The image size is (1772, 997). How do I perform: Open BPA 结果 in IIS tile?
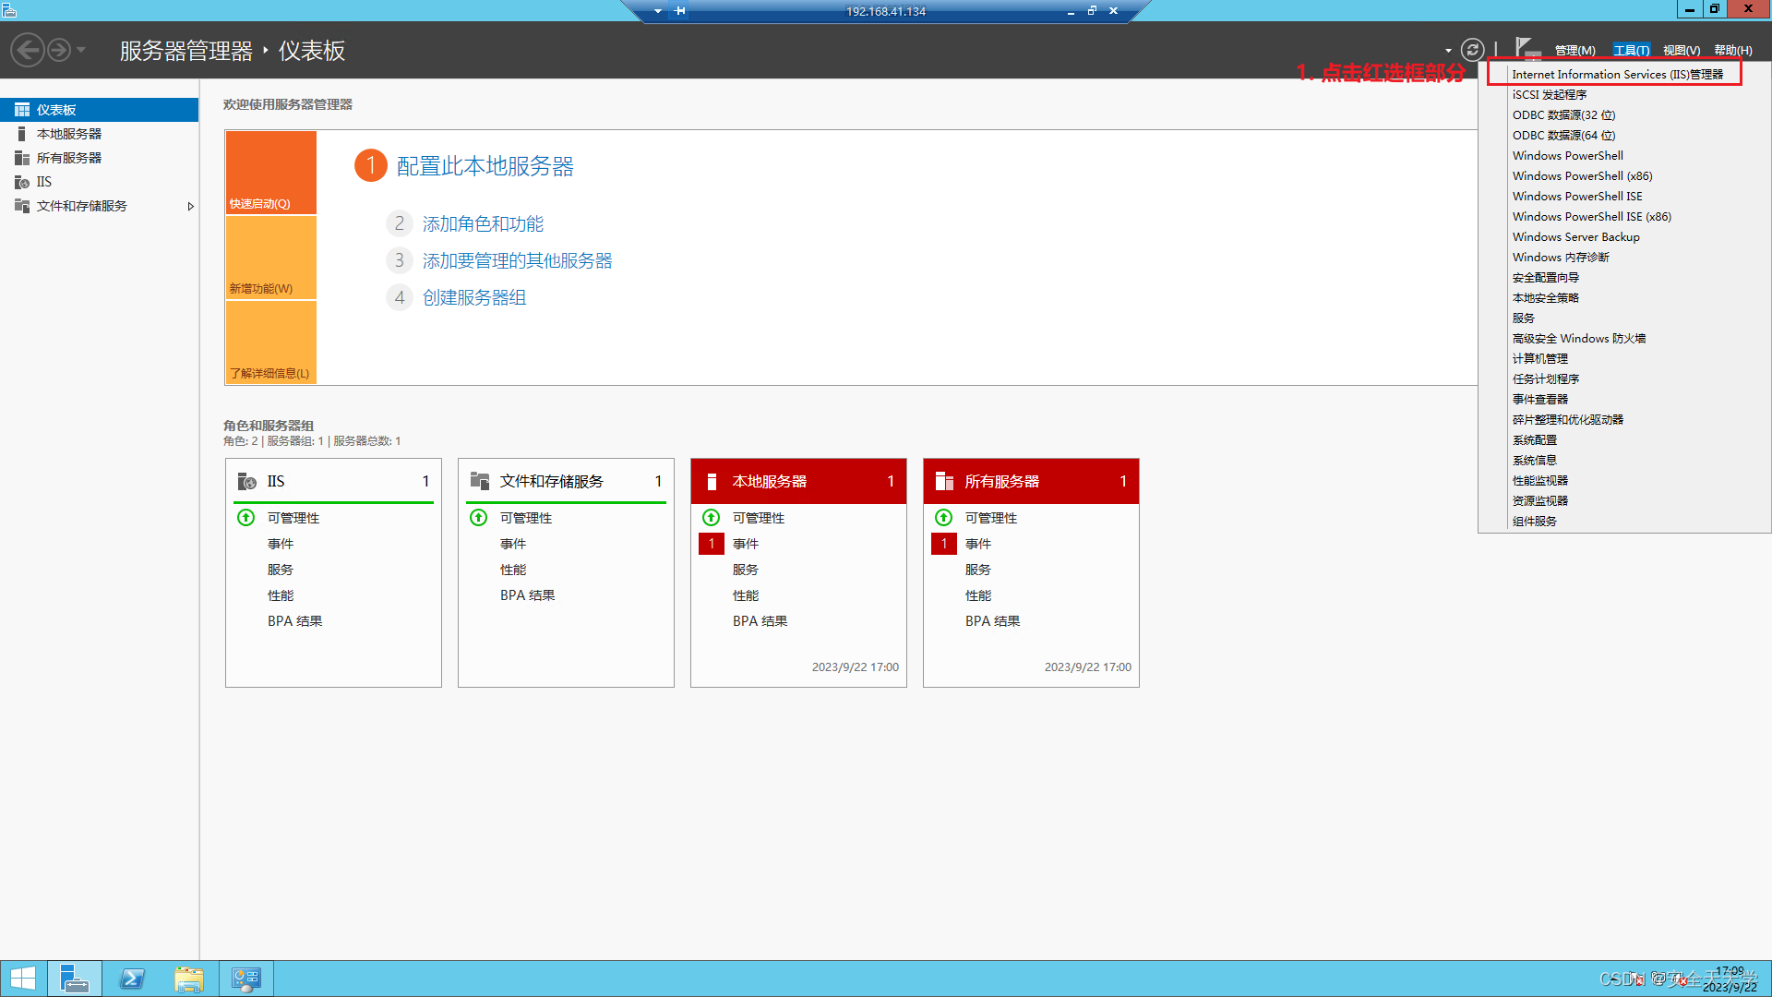coord(295,621)
